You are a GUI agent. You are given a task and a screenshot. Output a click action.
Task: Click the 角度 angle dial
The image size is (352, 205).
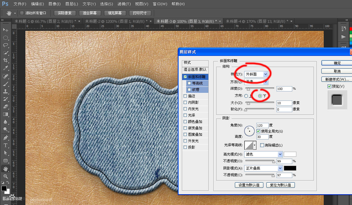pos(249,131)
